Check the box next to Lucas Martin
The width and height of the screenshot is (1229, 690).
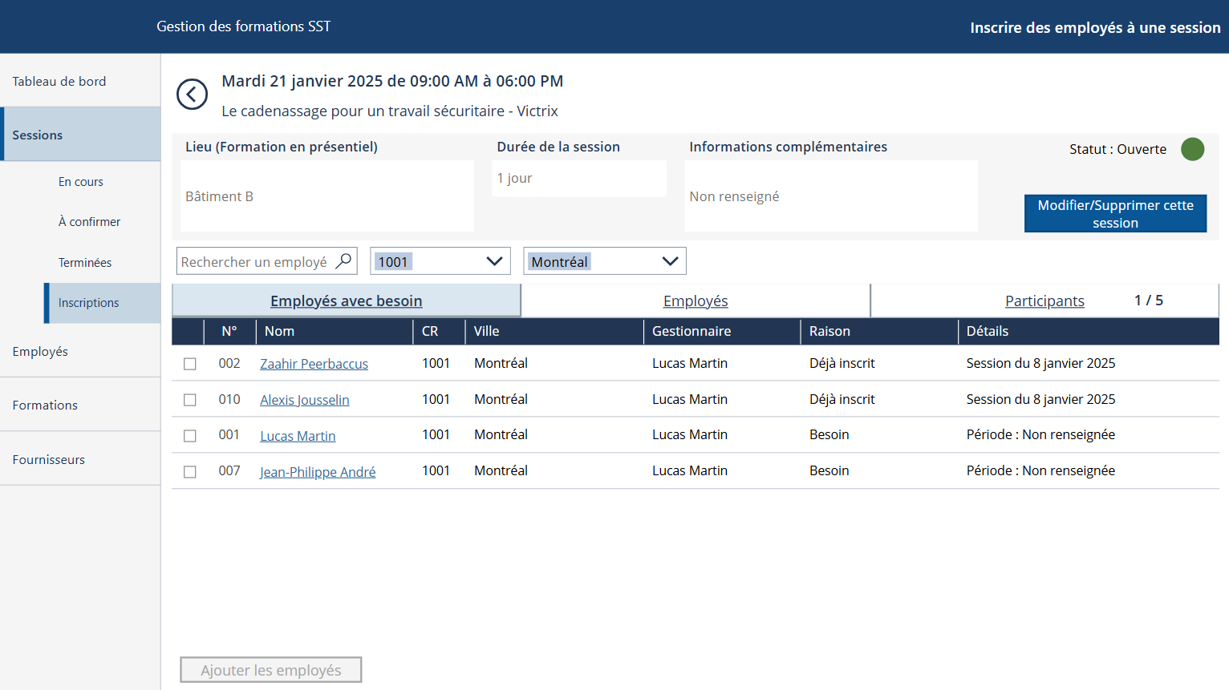(x=190, y=436)
